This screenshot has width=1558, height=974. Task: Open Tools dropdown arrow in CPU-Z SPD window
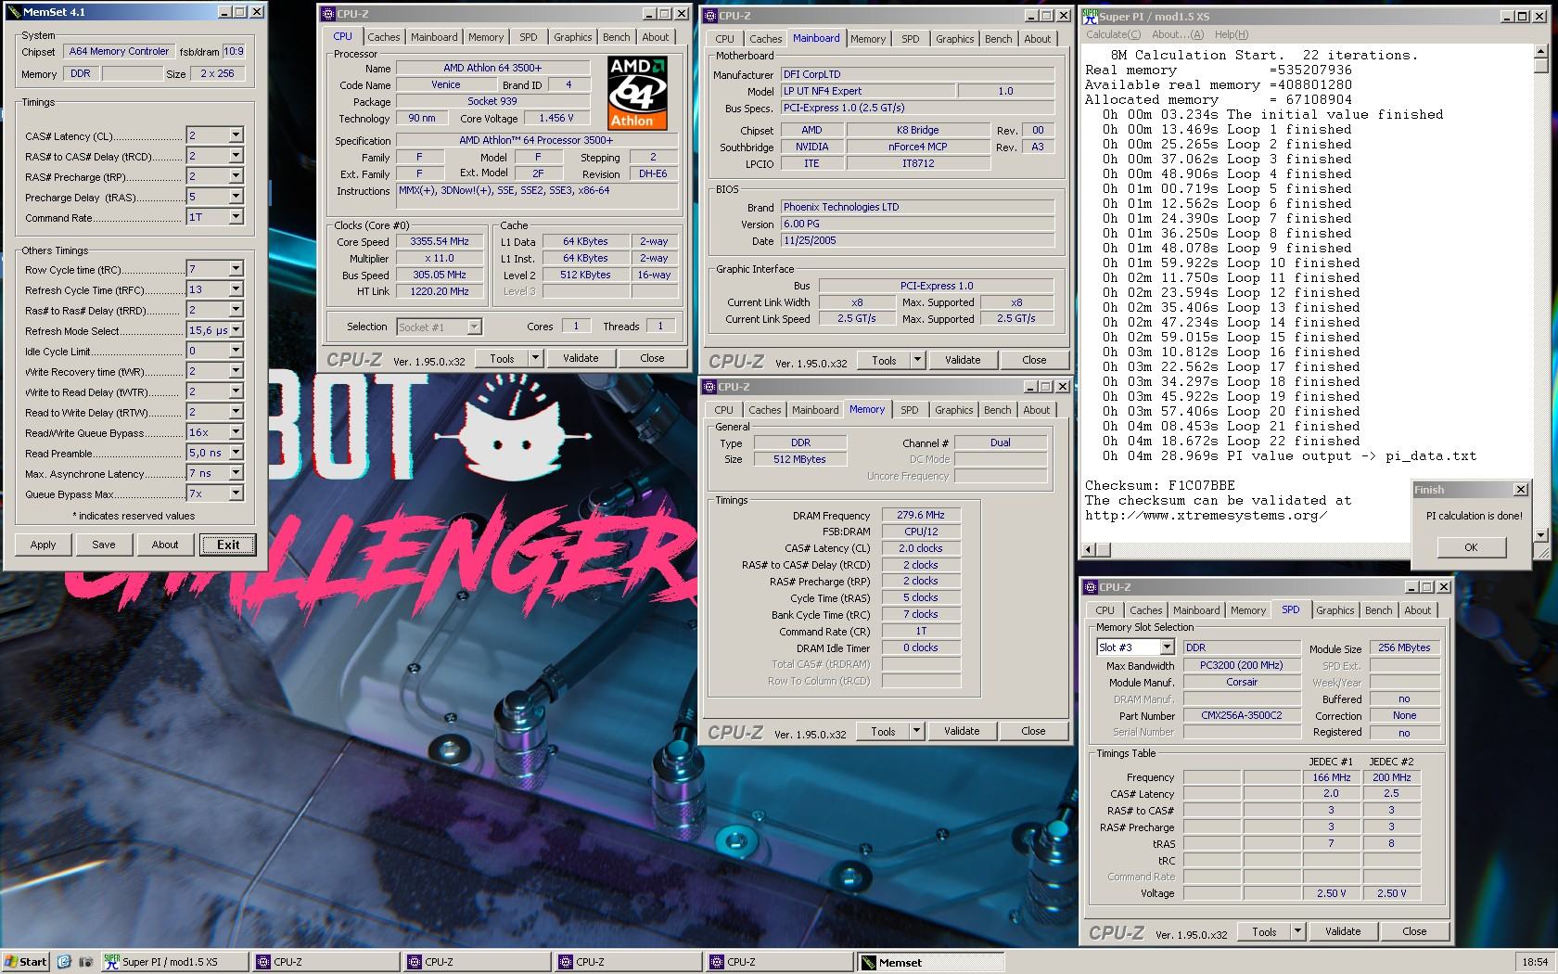pos(1297,931)
